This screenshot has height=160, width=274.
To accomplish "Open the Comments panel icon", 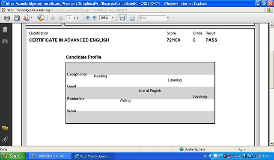I will point(5,128).
